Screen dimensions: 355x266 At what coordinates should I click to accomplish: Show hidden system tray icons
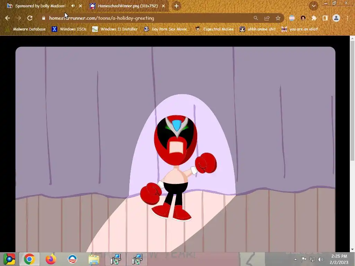(x=295, y=259)
